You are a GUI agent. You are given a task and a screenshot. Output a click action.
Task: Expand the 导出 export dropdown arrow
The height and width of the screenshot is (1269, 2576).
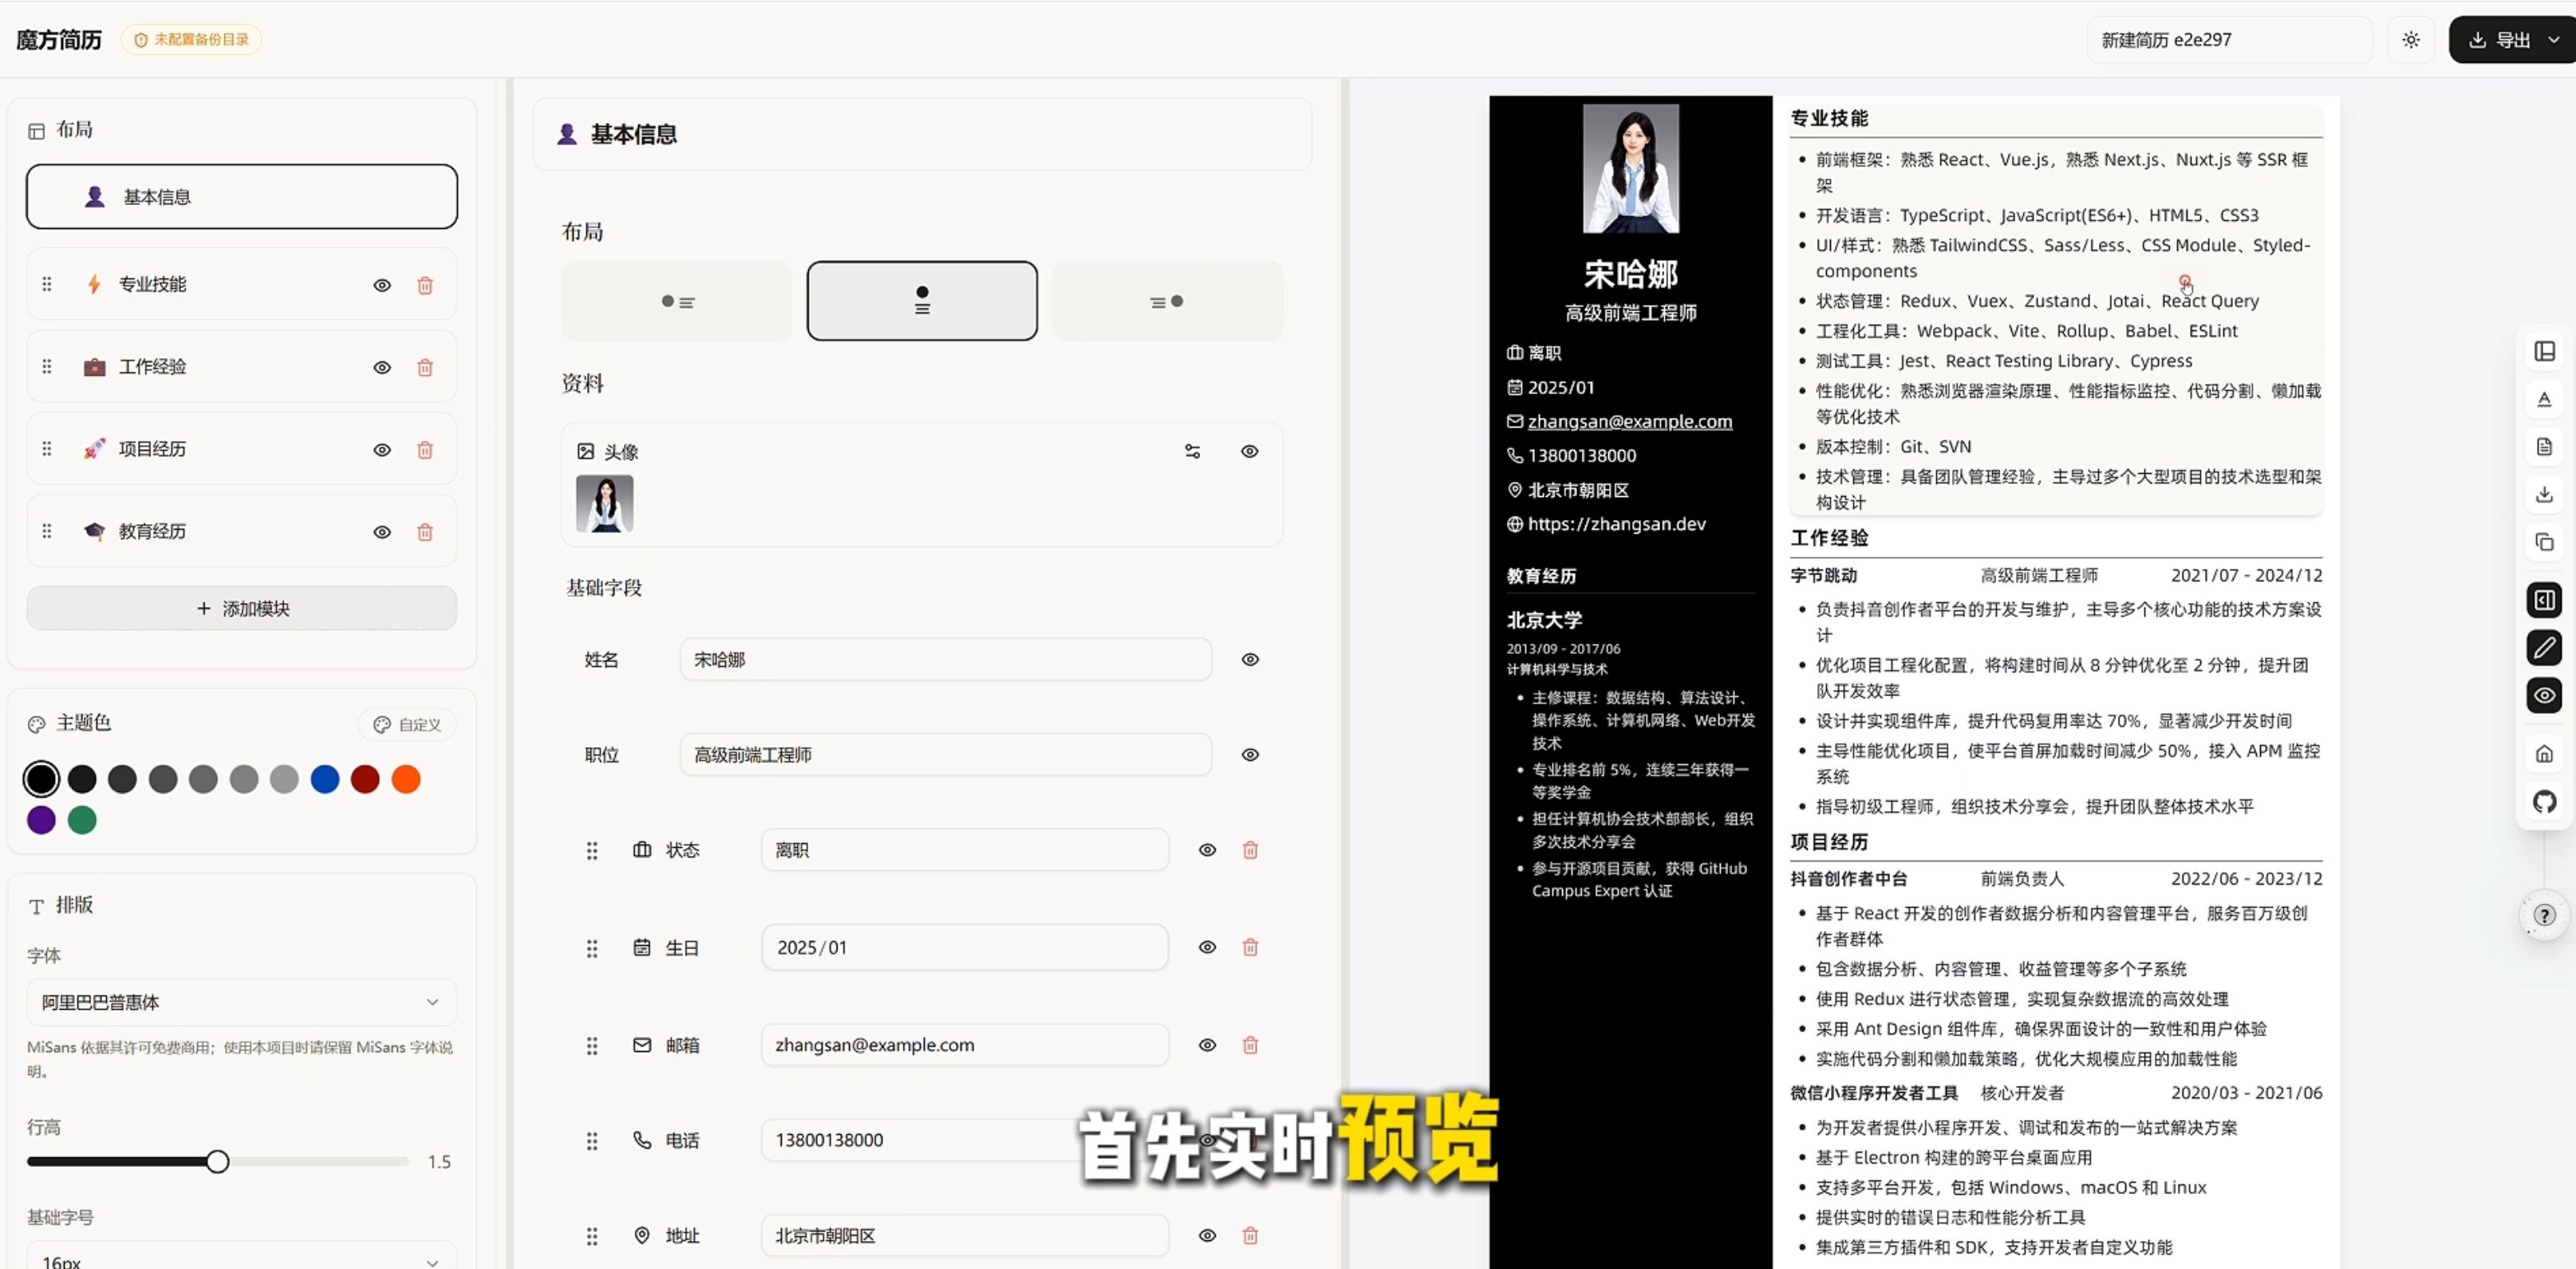click(x=2553, y=40)
